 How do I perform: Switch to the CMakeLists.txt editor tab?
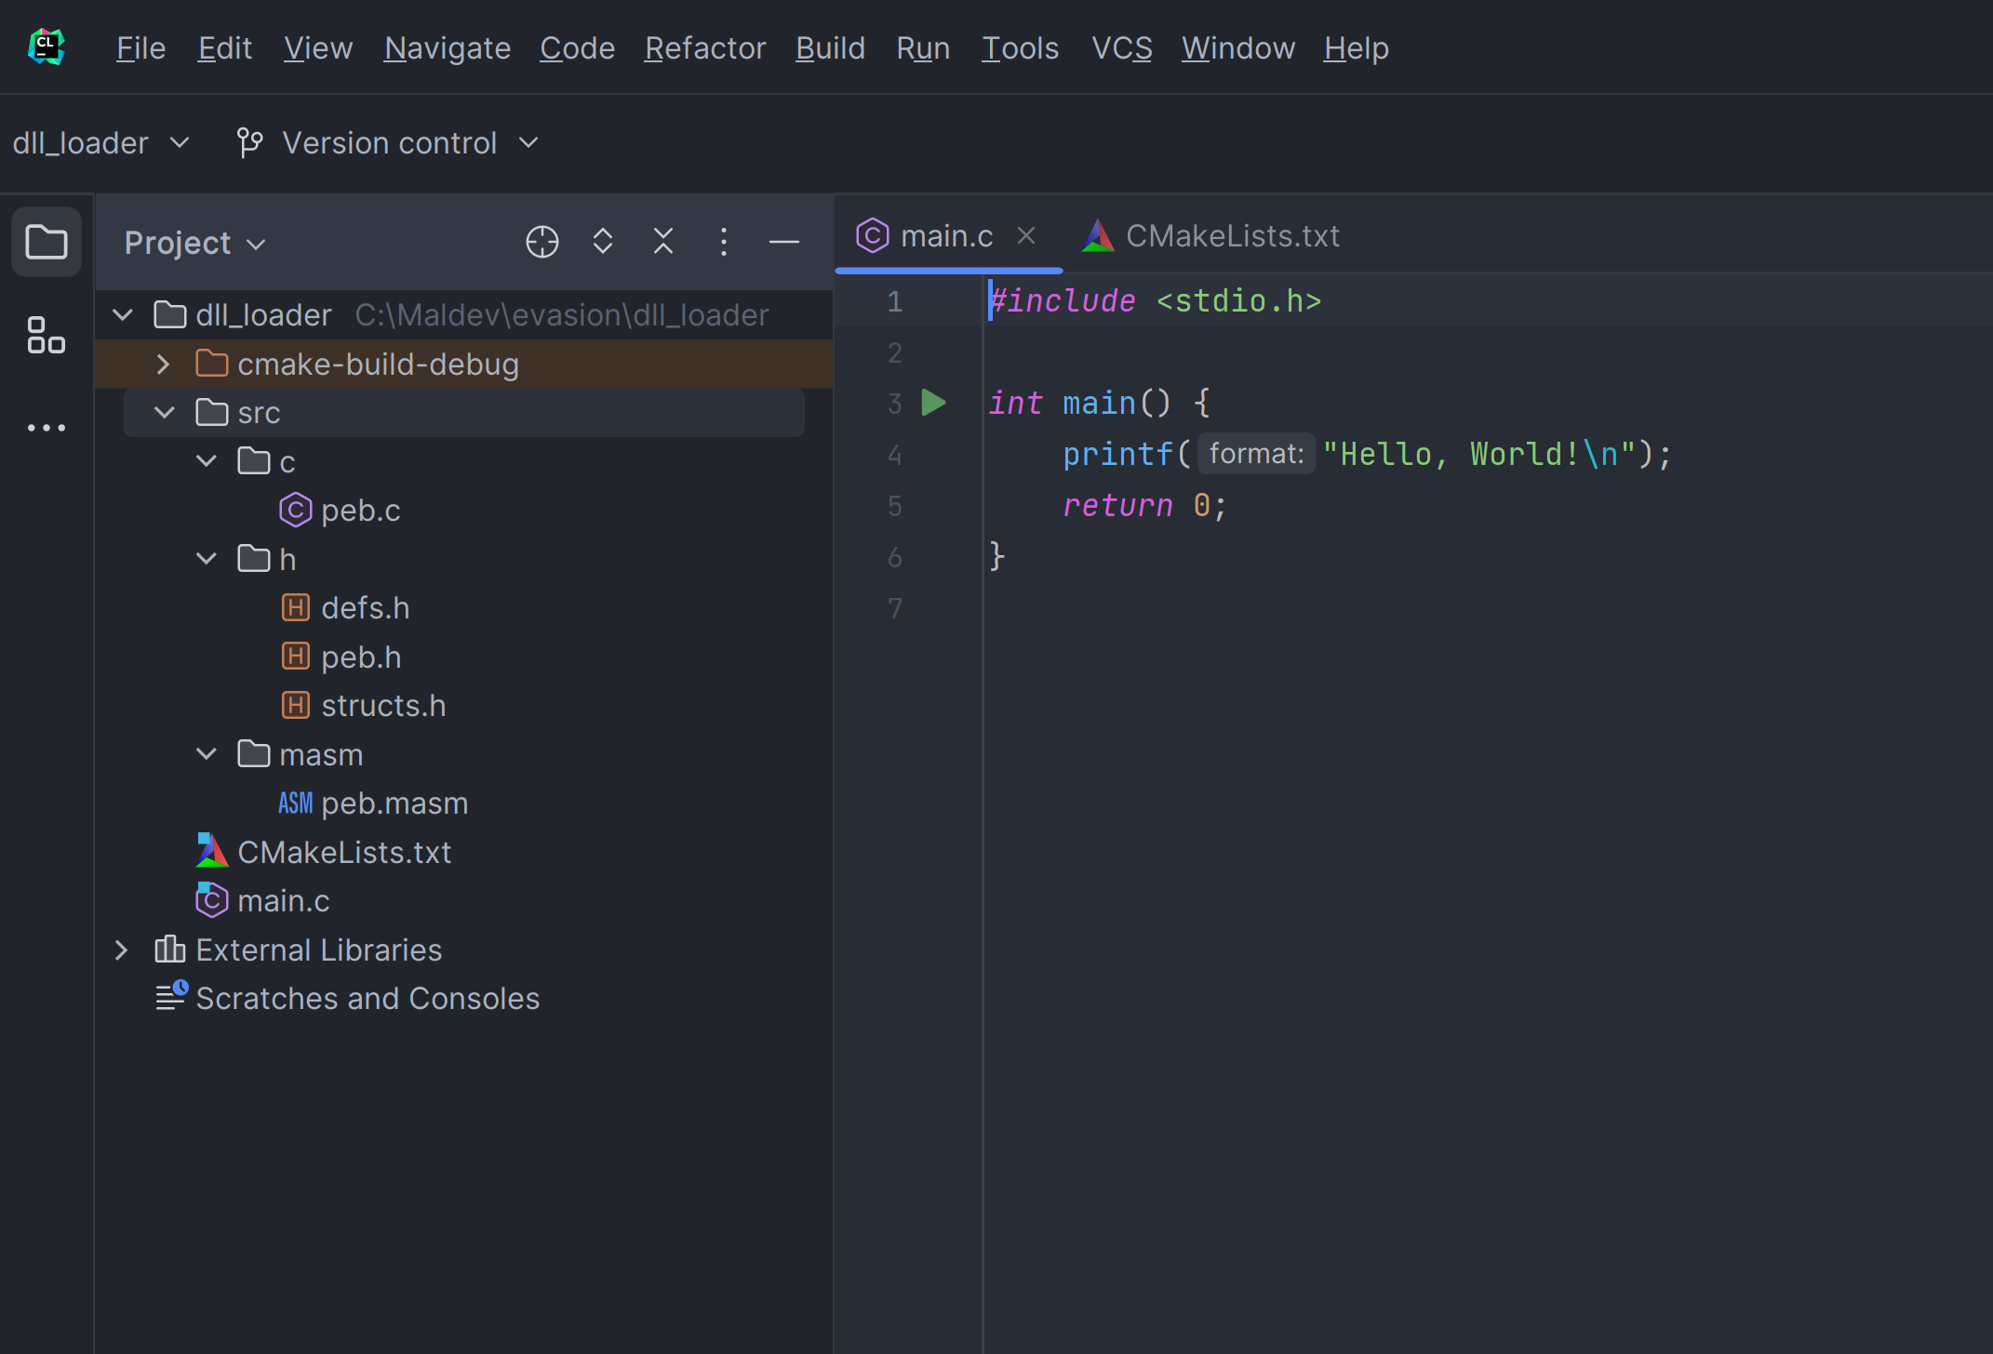1211,236
